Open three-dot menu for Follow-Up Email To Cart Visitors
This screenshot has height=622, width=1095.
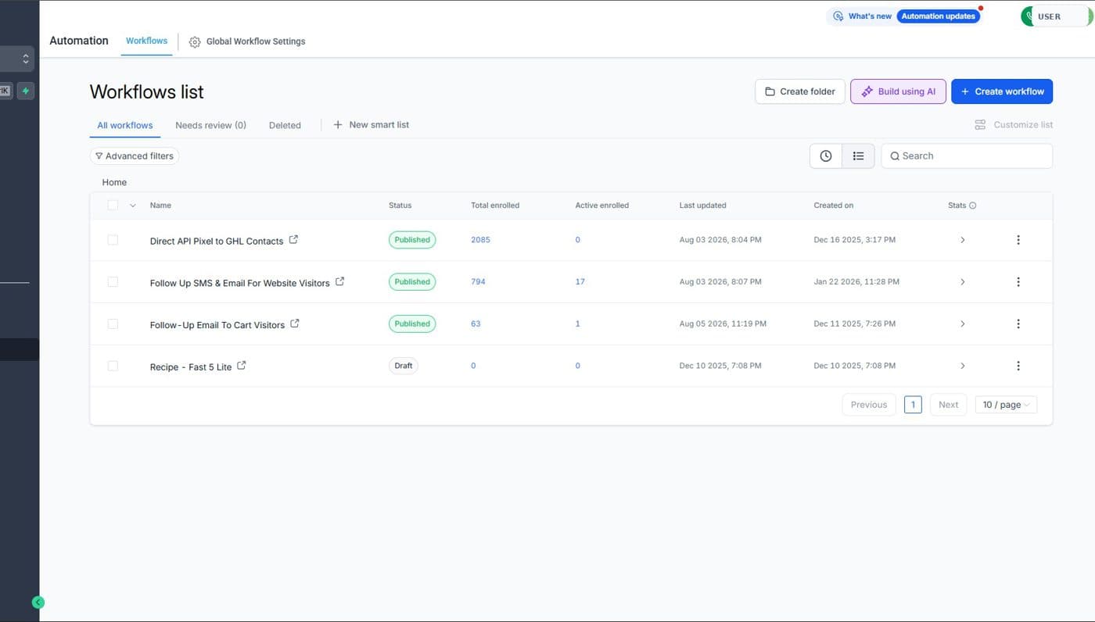point(1018,324)
